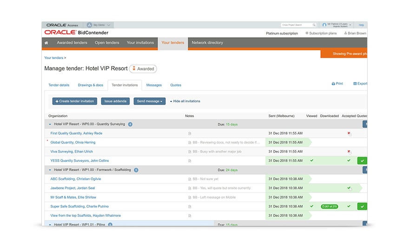Switch to the Tender details tab
The height and width of the screenshot is (248, 409).
tap(59, 85)
